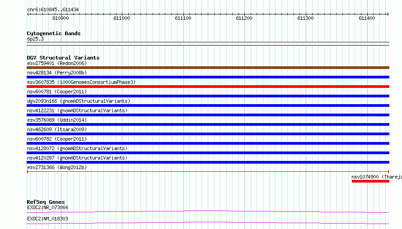402x229 pixels.
Task: Click the blue nsv462609 variant bar
Action: point(208,134)
